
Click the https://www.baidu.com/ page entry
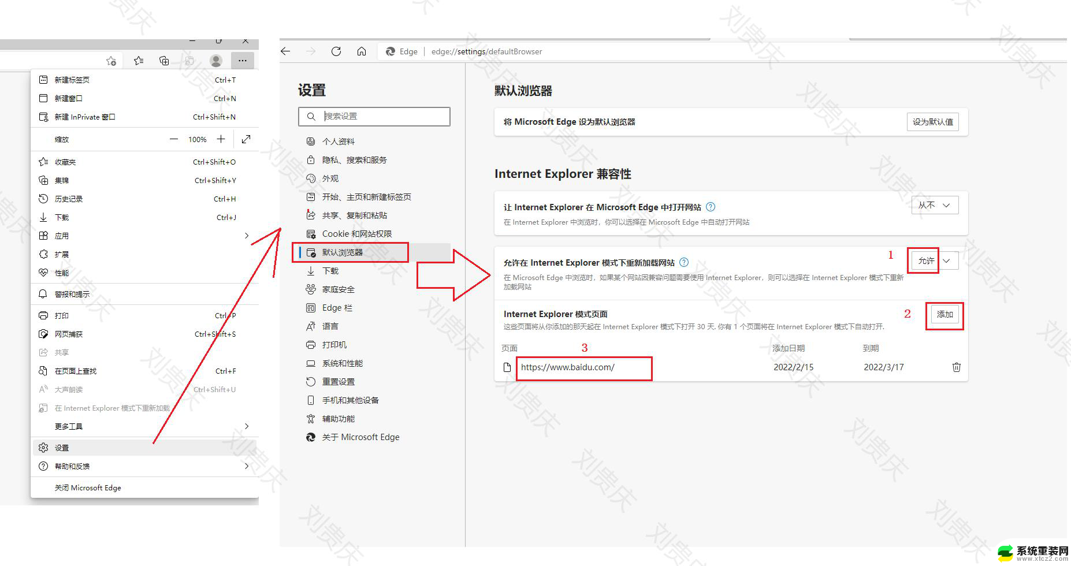pos(568,367)
